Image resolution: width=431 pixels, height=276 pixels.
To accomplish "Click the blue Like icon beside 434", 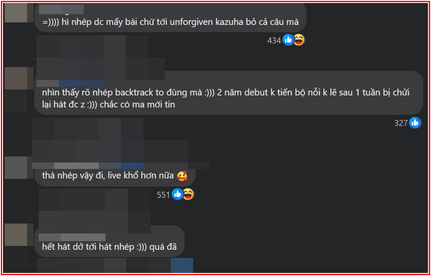I will point(288,40).
